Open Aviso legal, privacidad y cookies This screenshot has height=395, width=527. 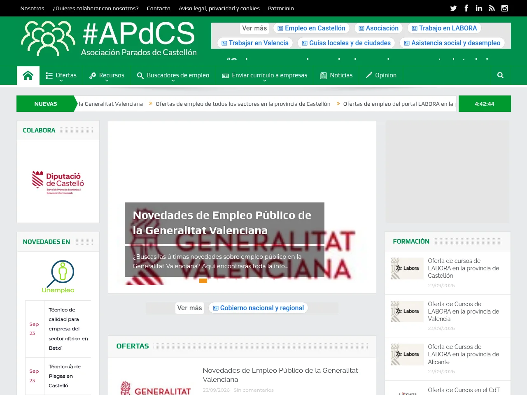click(x=219, y=8)
